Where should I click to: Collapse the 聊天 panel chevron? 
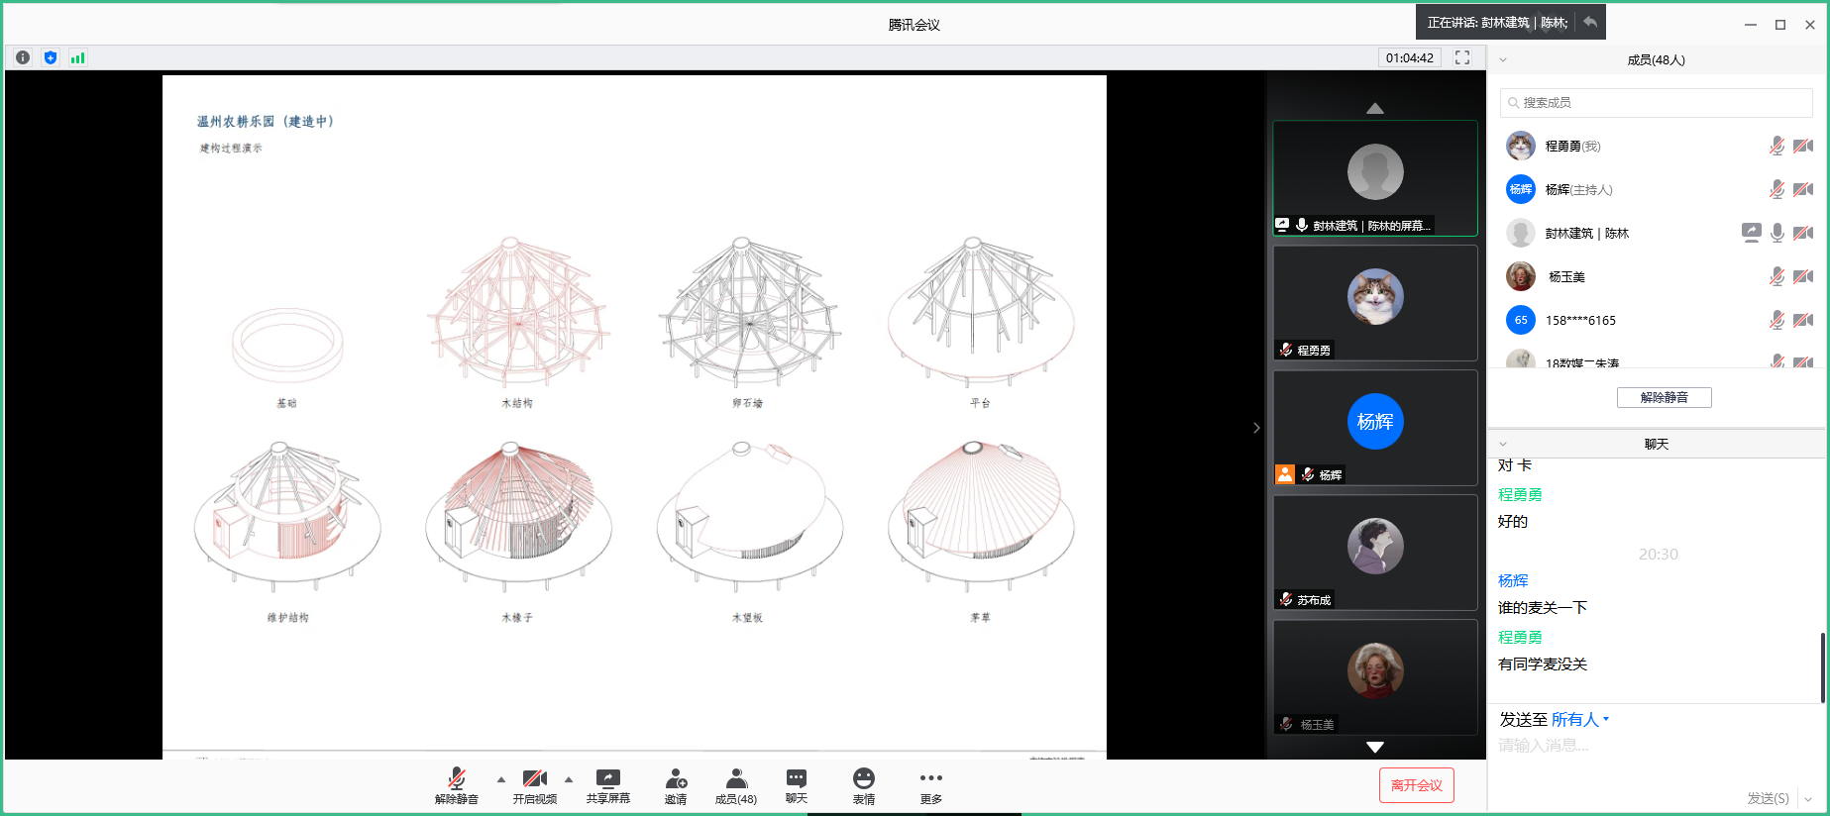pyautogui.click(x=1503, y=444)
